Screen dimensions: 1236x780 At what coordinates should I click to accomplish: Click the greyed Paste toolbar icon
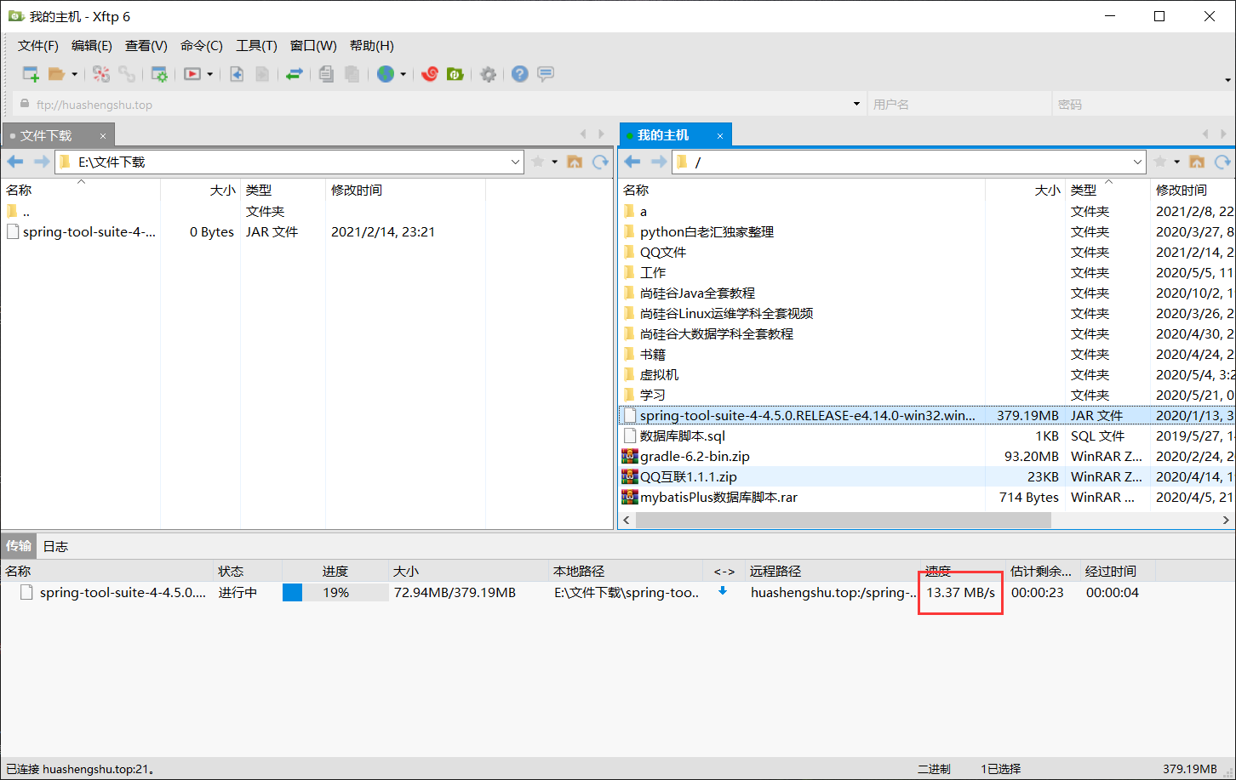tap(352, 74)
